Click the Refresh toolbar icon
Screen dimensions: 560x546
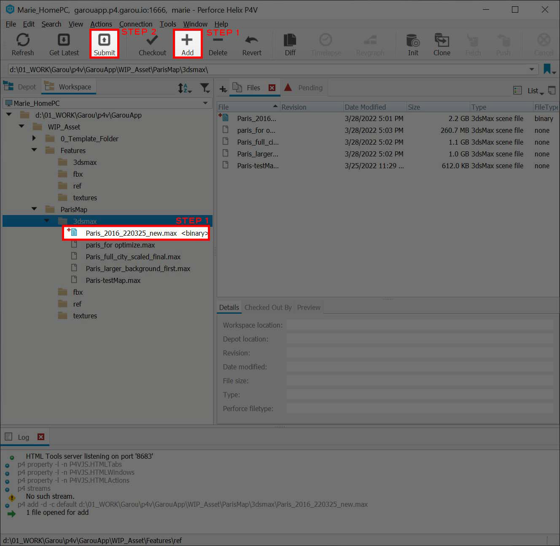pyautogui.click(x=23, y=44)
